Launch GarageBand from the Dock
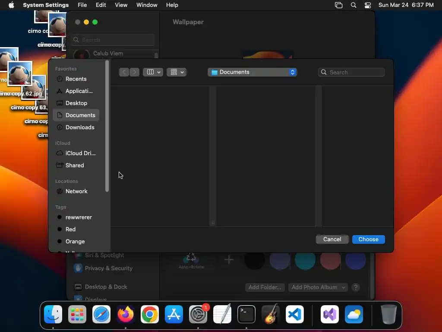Viewport: 442px width, 332px height. tap(271, 314)
